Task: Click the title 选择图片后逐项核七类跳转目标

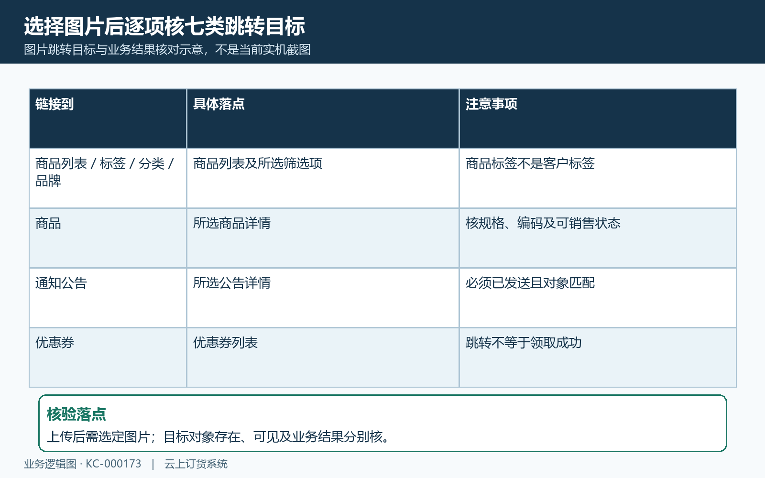Action: pos(164,26)
